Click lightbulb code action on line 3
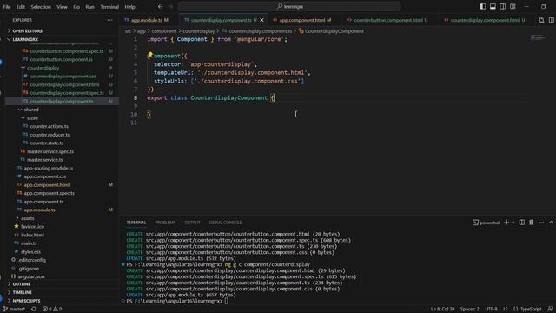This screenshot has height=313, width=556. click(x=150, y=55)
